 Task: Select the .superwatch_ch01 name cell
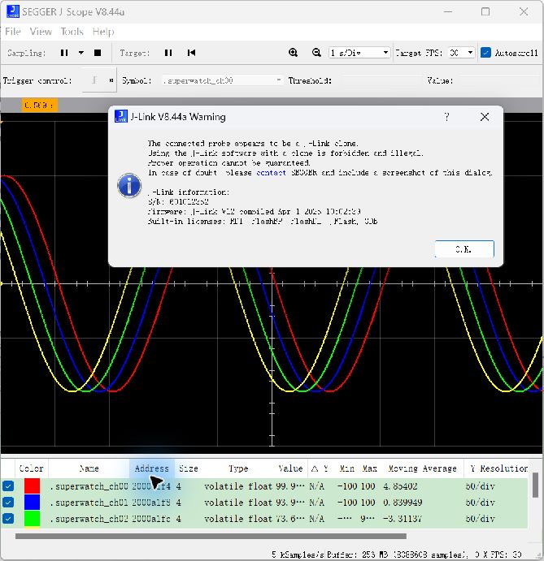click(89, 503)
